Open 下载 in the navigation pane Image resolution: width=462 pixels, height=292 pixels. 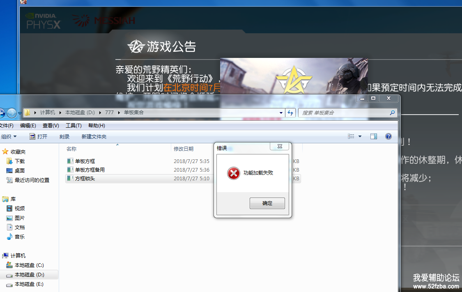point(20,161)
